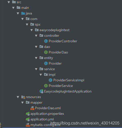Click the spx package folder icon
This screenshot has width=122, height=128.
pyautogui.click(x=32, y=24)
